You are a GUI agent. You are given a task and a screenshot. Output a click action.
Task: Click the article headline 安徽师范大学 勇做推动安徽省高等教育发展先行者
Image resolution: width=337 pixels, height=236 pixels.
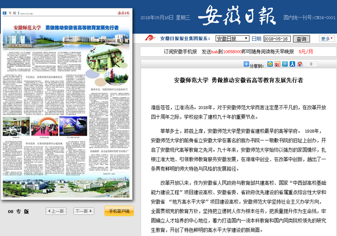click(x=238, y=80)
